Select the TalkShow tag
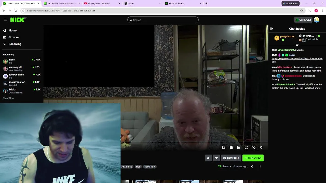326x183 pixels. pos(150,166)
